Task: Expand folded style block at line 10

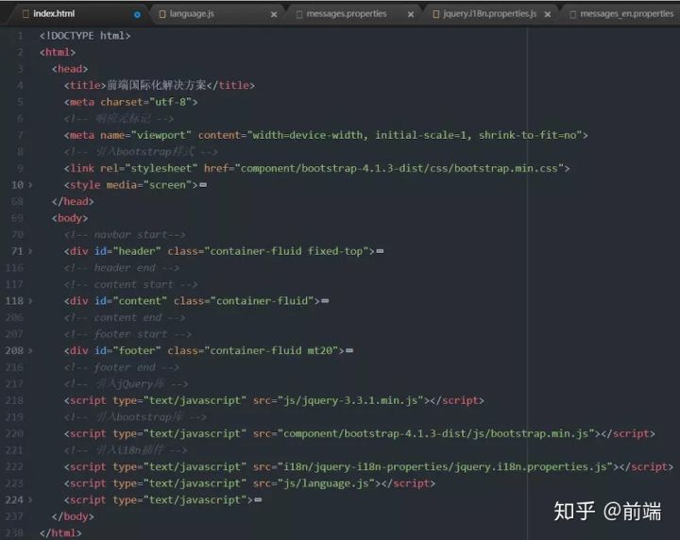Action: 30,185
